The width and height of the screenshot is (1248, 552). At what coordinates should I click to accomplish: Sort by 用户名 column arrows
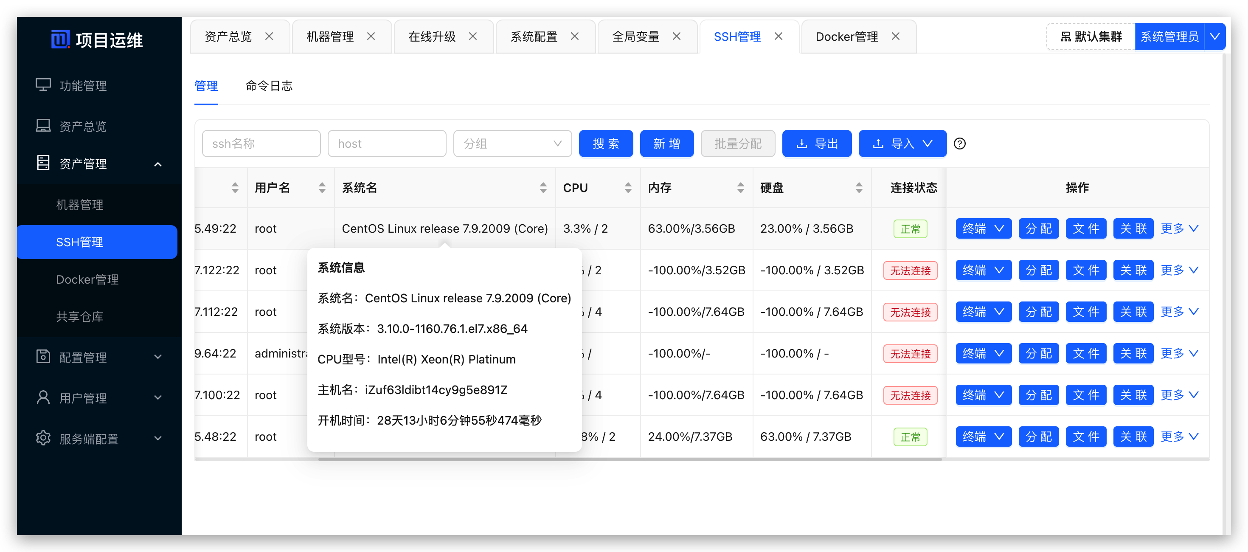[322, 188]
